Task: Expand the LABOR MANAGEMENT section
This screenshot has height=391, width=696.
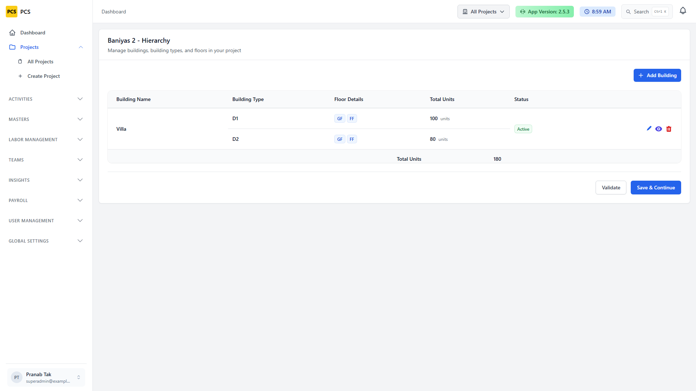Action: pos(46,140)
